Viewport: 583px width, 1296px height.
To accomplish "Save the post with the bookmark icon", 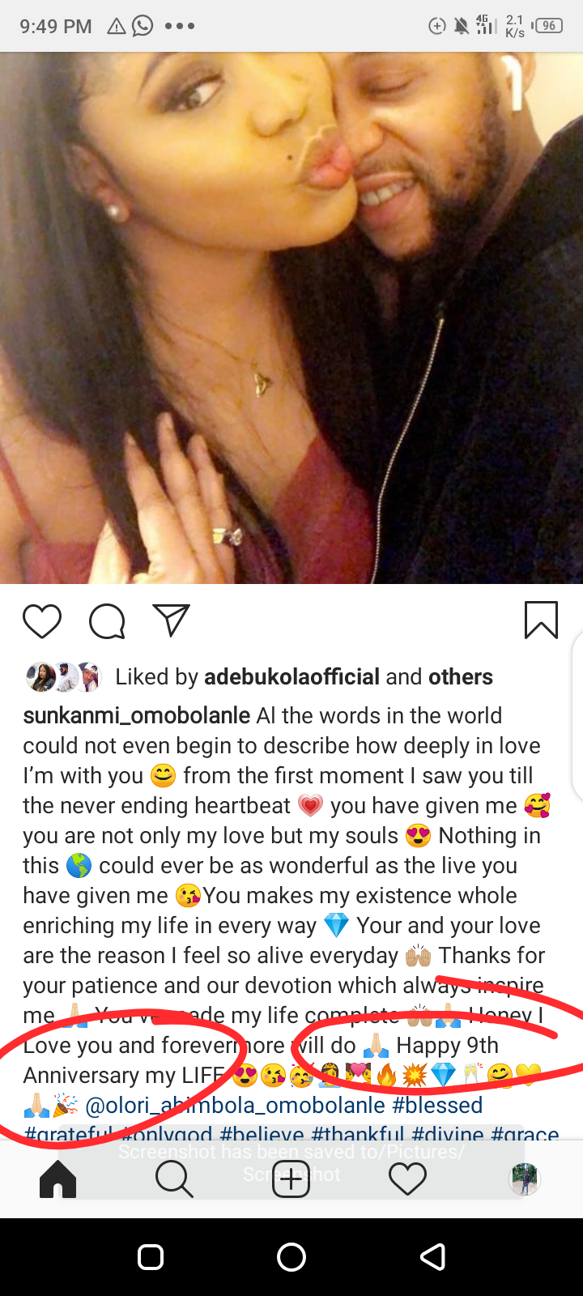I will 541,620.
